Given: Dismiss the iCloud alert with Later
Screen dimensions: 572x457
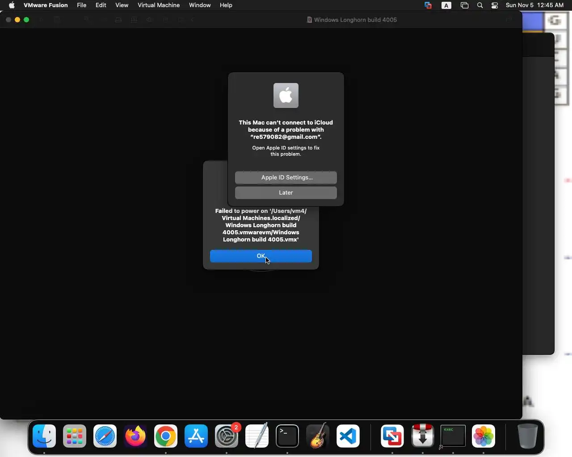Looking at the screenshot, I should [286, 193].
